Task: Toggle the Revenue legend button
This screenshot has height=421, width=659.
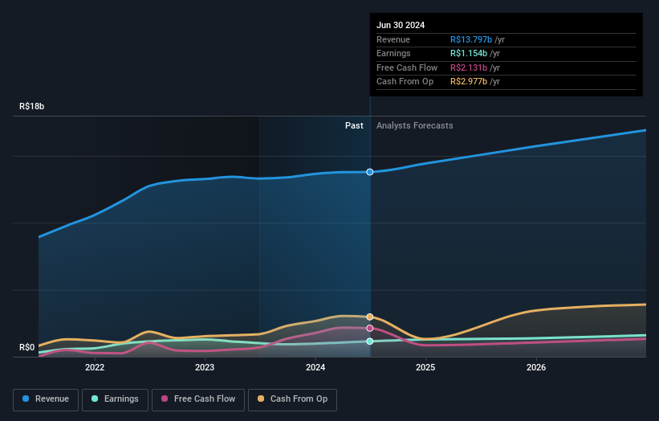Action: pos(46,399)
